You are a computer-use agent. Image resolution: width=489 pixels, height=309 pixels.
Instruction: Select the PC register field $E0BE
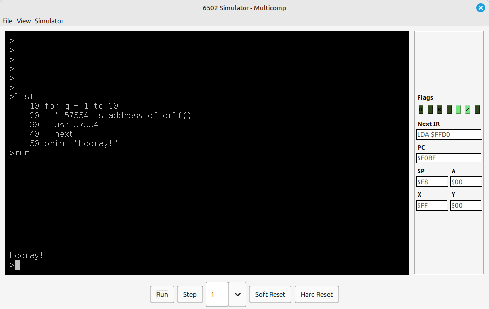click(449, 158)
